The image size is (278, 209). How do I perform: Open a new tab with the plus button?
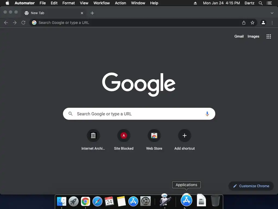click(92, 13)
